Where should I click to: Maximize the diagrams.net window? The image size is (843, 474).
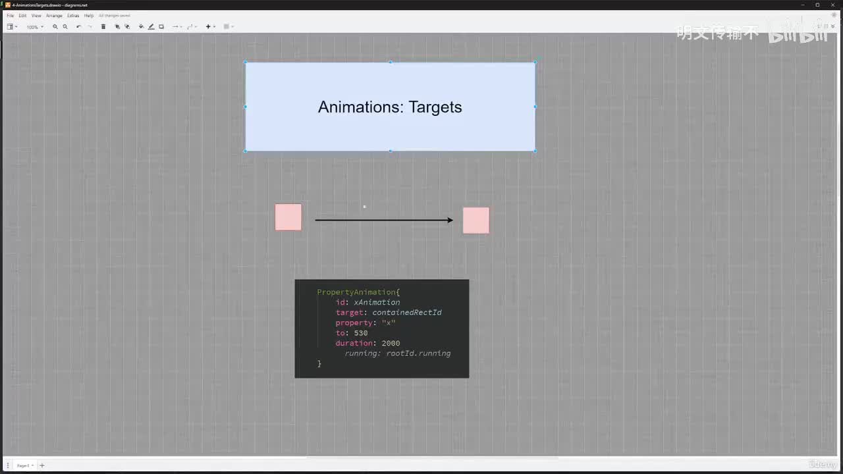(817, 5)
